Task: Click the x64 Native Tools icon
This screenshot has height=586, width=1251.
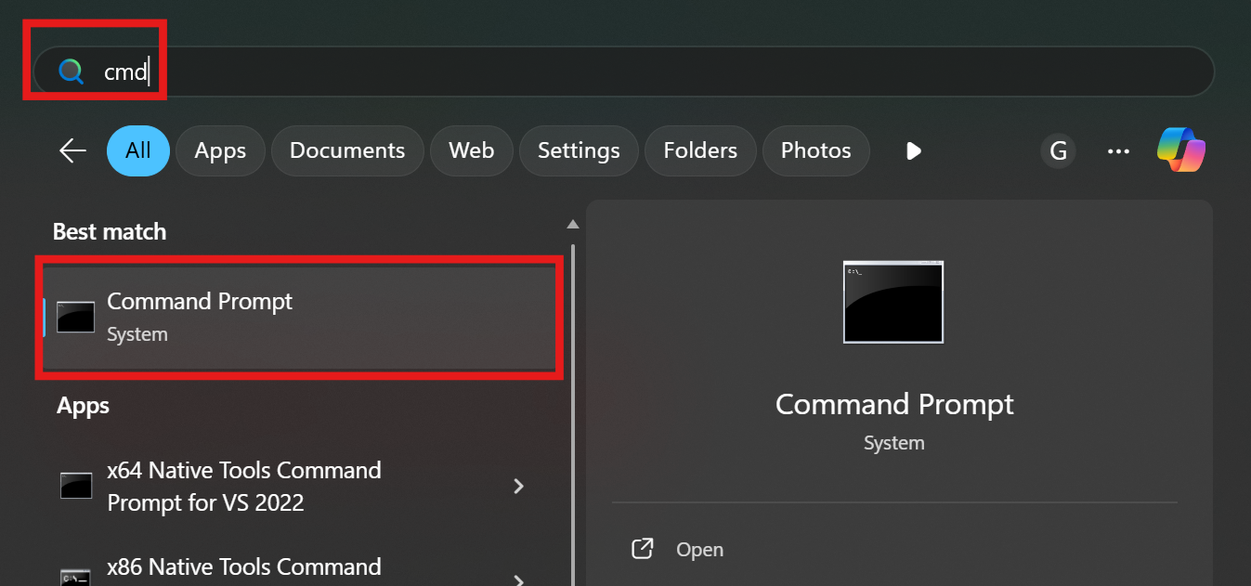Action: [x=76, y=486]
